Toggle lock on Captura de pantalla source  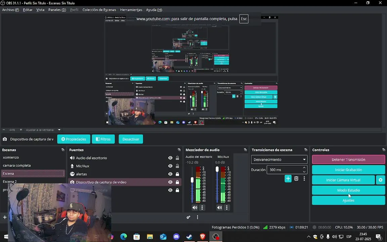click(177, 190)
